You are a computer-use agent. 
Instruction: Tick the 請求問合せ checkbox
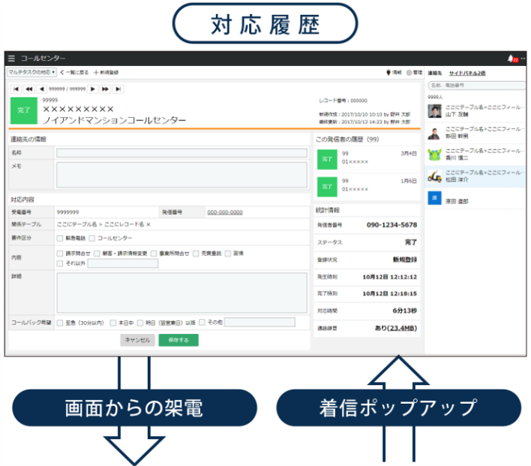(x=60, y=254)
